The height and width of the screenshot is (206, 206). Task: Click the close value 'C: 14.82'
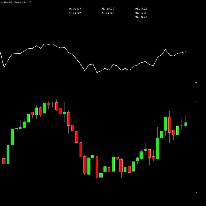pyautogui.click(x=75, y=13)
